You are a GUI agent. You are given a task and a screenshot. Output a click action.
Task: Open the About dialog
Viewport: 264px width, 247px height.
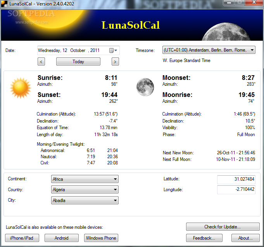245,238
